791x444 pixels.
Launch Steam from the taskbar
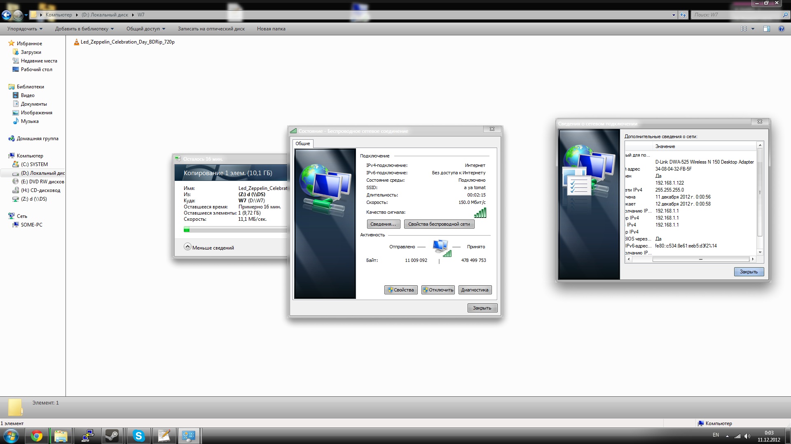pyautogui.click(x=112, y=436)
